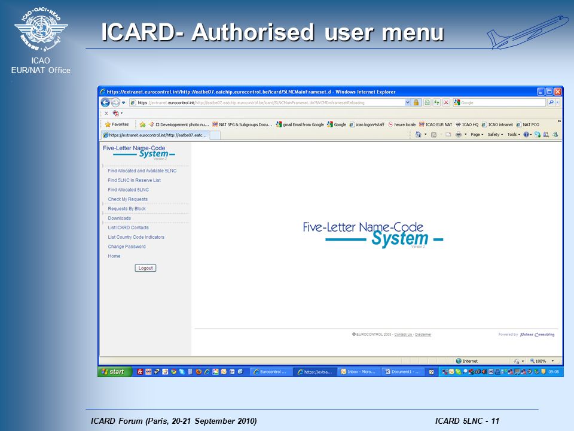Click the Compatibility View icon

pos(427,102)
